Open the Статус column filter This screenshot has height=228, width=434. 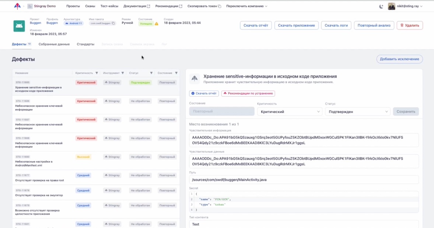click(151, 73)
